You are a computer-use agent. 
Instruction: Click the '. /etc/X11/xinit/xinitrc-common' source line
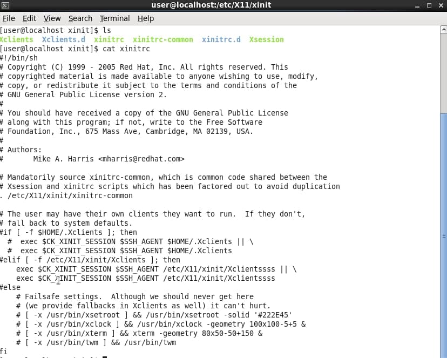point(66,195)
